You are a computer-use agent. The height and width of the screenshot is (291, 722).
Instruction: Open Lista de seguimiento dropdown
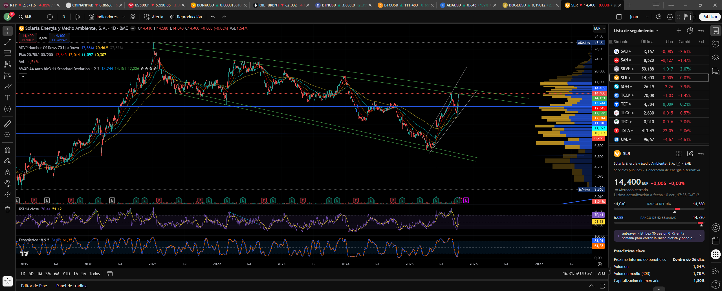[636, 31]
